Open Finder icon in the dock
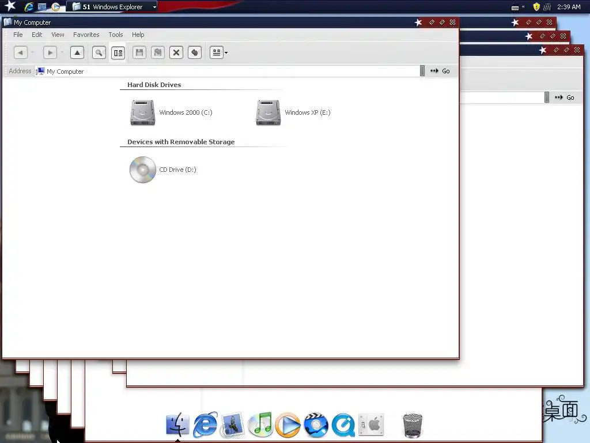The height and width of the screenshot is (443, 590). 177,424
